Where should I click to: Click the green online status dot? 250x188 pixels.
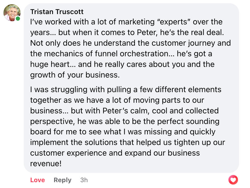click(x=18, y=19)
